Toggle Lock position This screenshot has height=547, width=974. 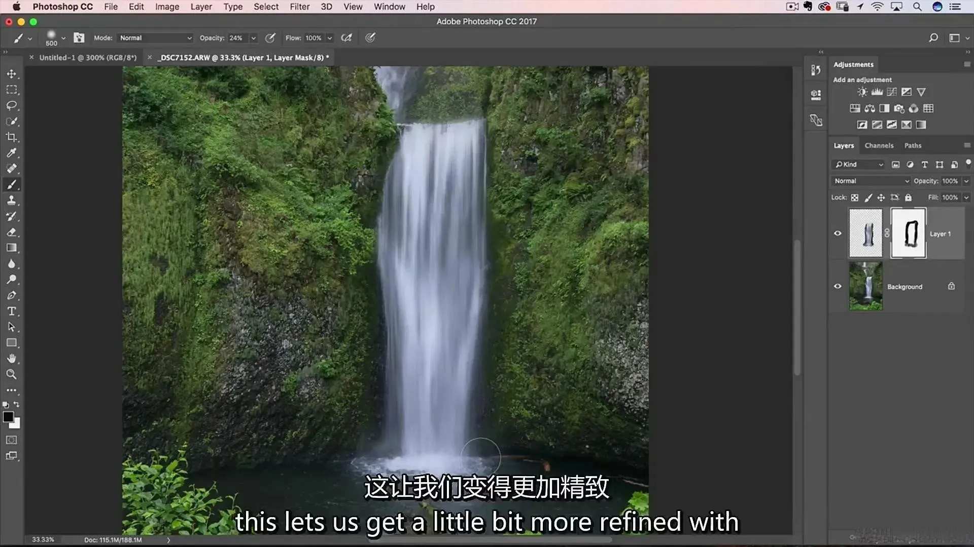(x=881, y=198)
